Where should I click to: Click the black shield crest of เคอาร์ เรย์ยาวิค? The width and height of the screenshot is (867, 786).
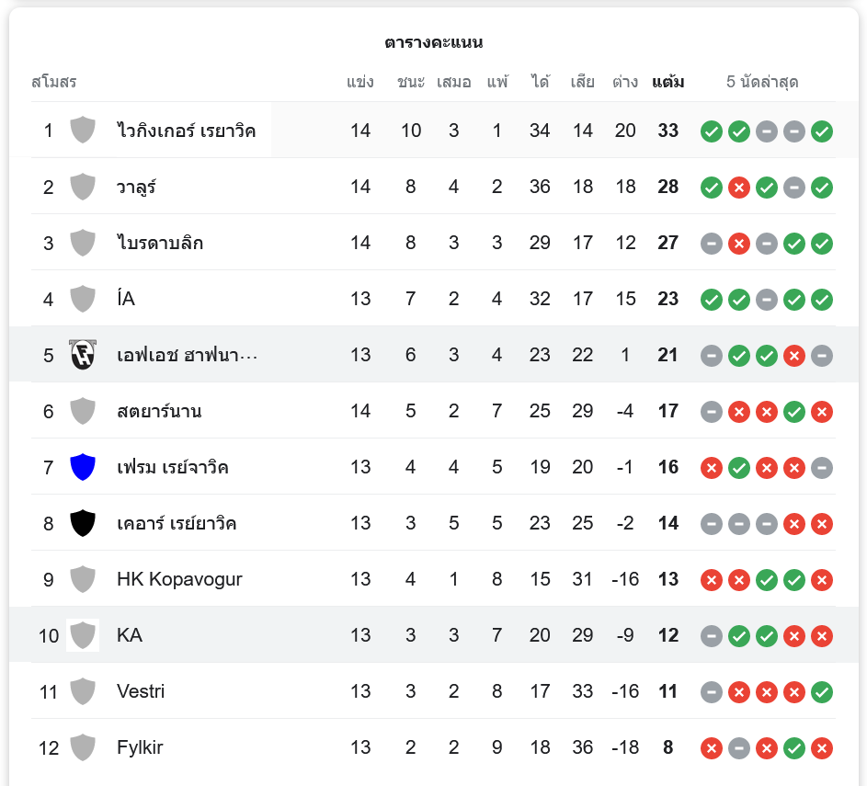(x=83, y=523)
